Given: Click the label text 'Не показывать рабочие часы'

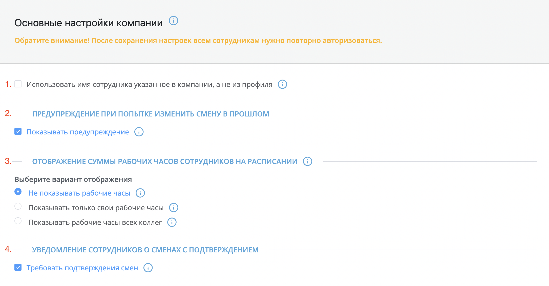Looking at the screenshot, I should click(x=79, y=193).
